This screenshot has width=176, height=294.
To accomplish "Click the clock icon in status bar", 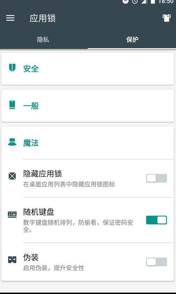I will tap(135, 1).
